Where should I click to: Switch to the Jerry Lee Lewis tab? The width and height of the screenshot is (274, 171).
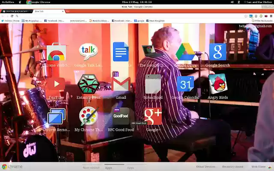pos(16,12)
